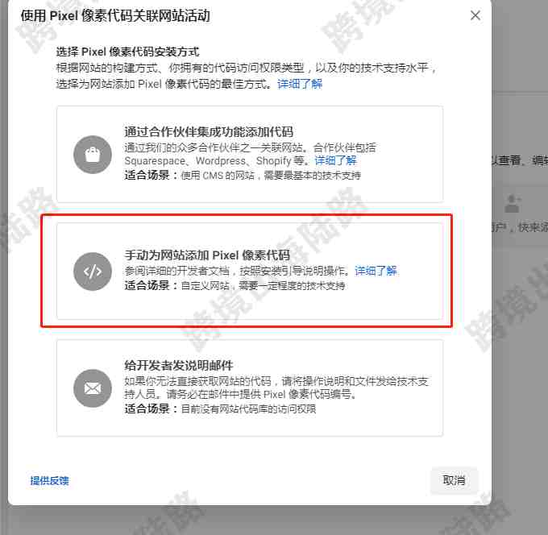Click the envelope email instructions icon
The height and width of the screenshot is (535, 548).
coord(93,388)
